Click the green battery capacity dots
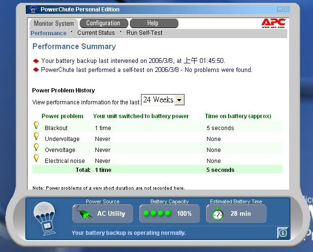The image size is (313, 252). pos(157,213)
